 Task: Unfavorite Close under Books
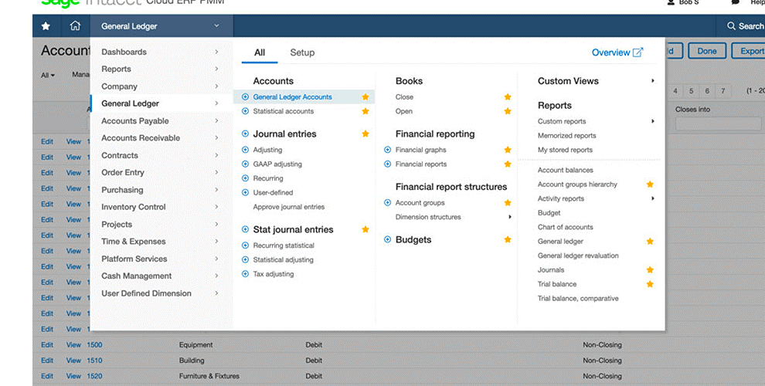point(508,97)
